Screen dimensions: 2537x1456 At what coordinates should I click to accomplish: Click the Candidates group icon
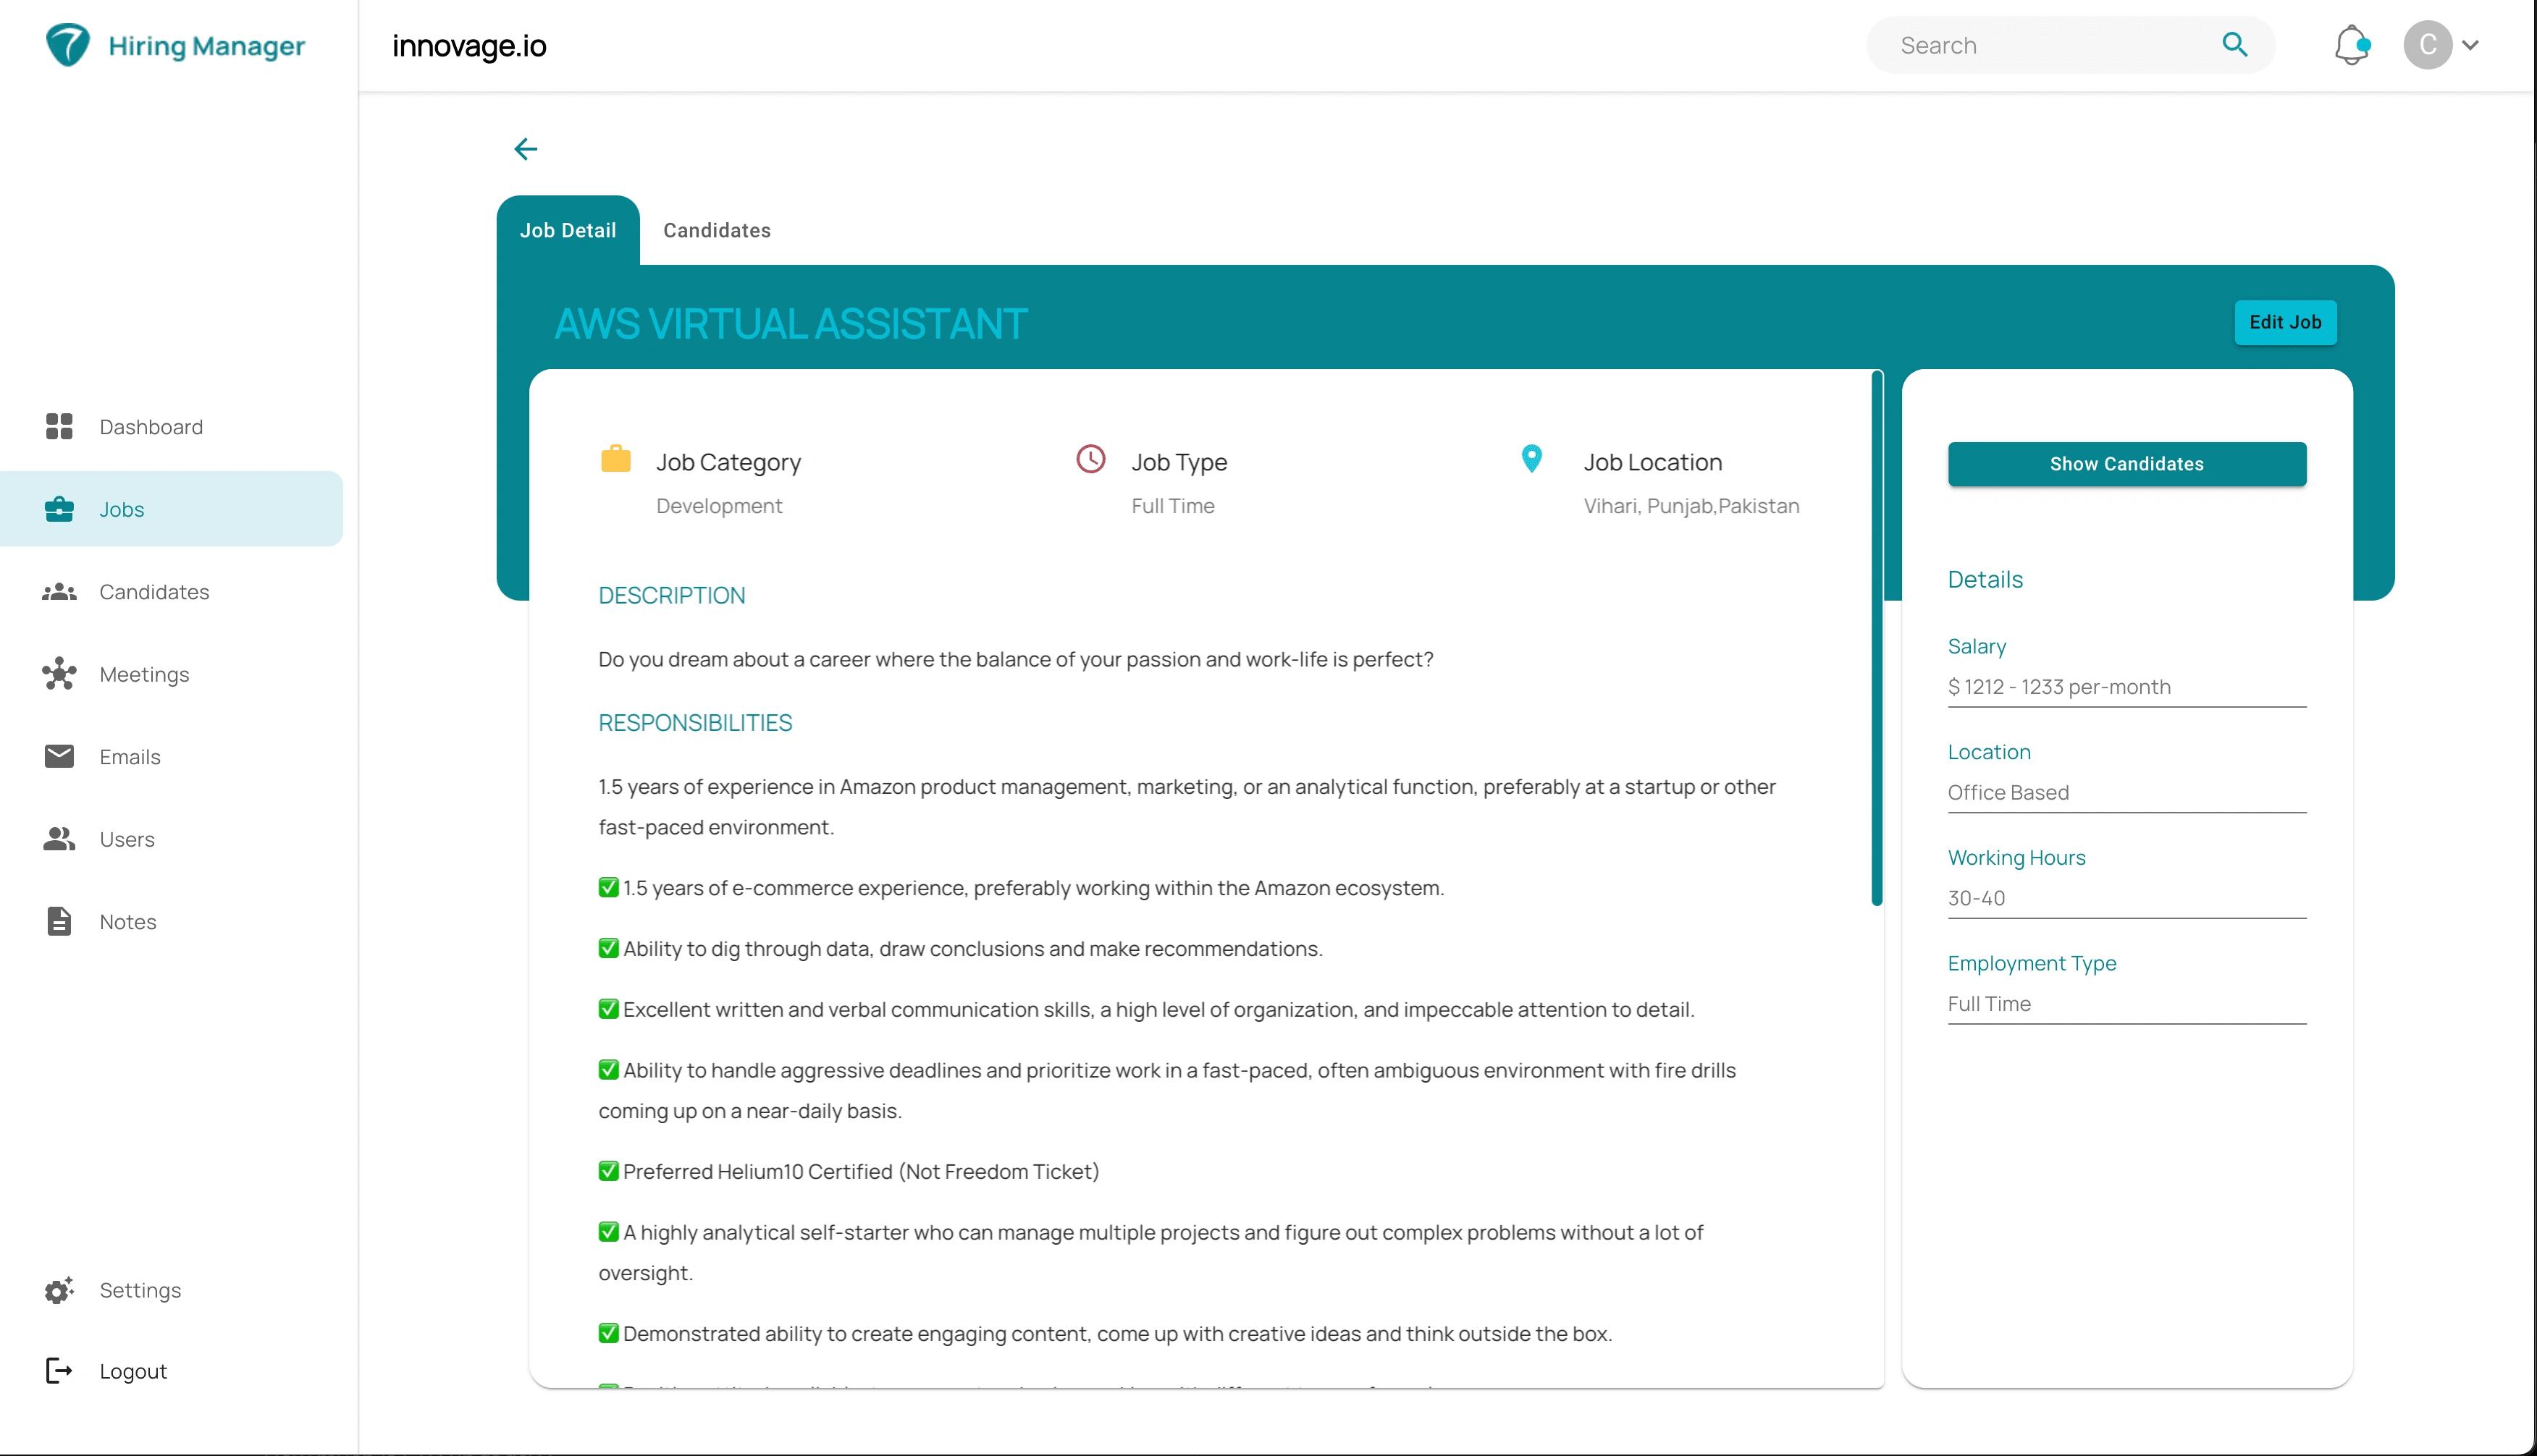point(59,592)
